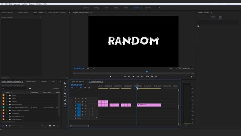
Task: Select Browse in Essential Graphics
Action: click(x=214, y=17)
